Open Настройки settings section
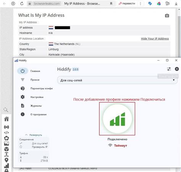The image size is (181, 172). tap(37, 97)
